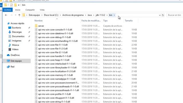Open Imágenes in the sidebar

pos(17,41)
